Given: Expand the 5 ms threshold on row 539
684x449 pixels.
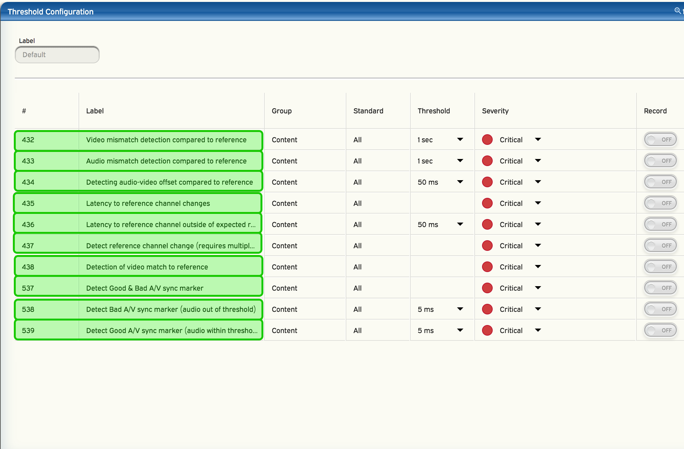Looking at the screenshot, I should click(460, 330).
